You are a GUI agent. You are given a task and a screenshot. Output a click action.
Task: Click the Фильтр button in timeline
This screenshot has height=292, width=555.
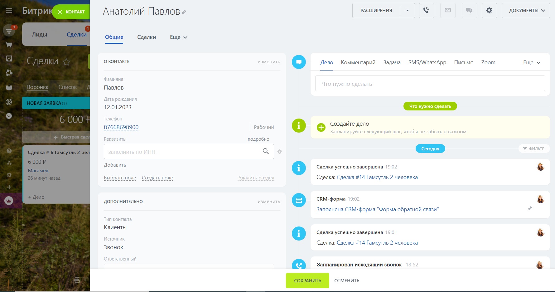coord(533,148)
